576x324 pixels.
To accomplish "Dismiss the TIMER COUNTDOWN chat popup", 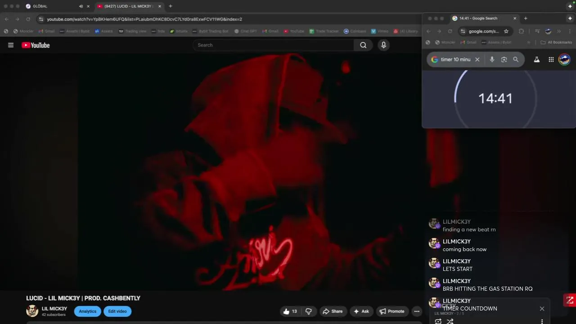I will point(542,309).
